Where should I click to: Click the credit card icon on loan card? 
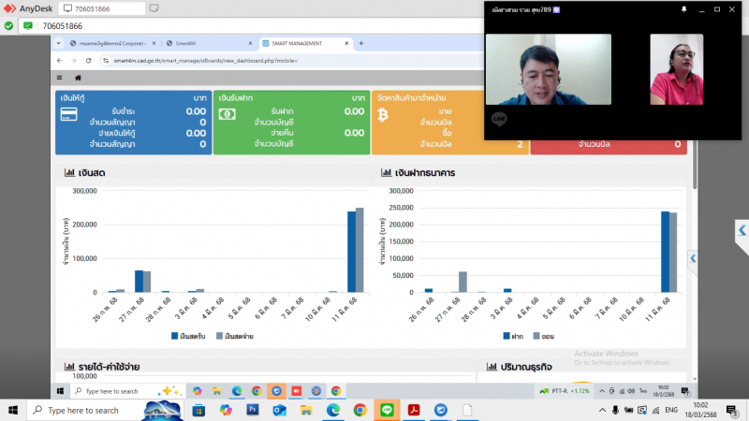pos(68,114)
